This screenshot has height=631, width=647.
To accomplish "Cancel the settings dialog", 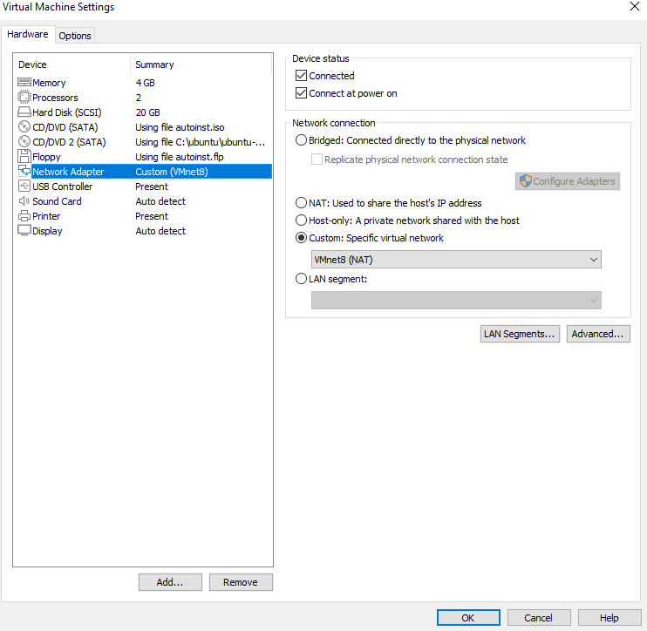I will 539,617.
